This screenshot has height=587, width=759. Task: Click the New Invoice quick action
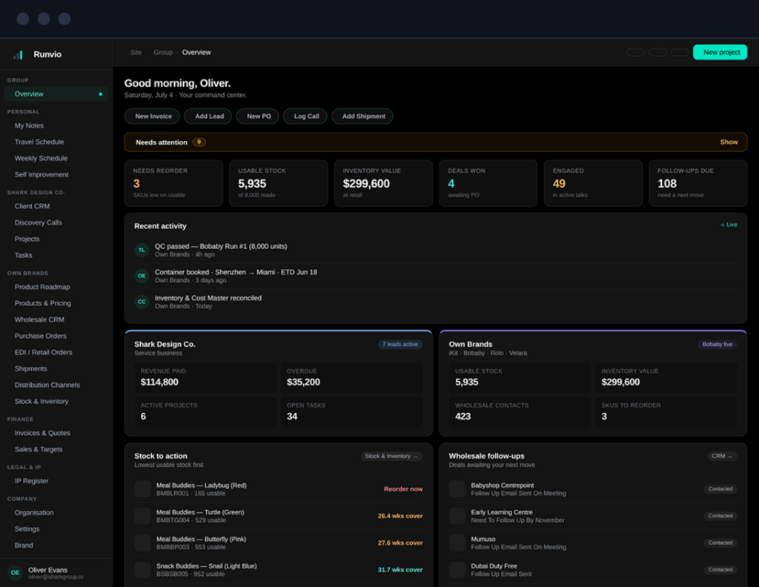click(x=153, y=116)
